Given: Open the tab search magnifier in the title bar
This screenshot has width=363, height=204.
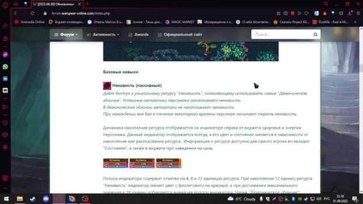Looking at the screenshot, I should 326,4.
